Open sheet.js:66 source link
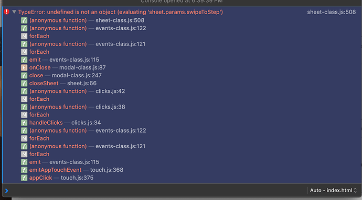The image size is (362, 200). 82,83
